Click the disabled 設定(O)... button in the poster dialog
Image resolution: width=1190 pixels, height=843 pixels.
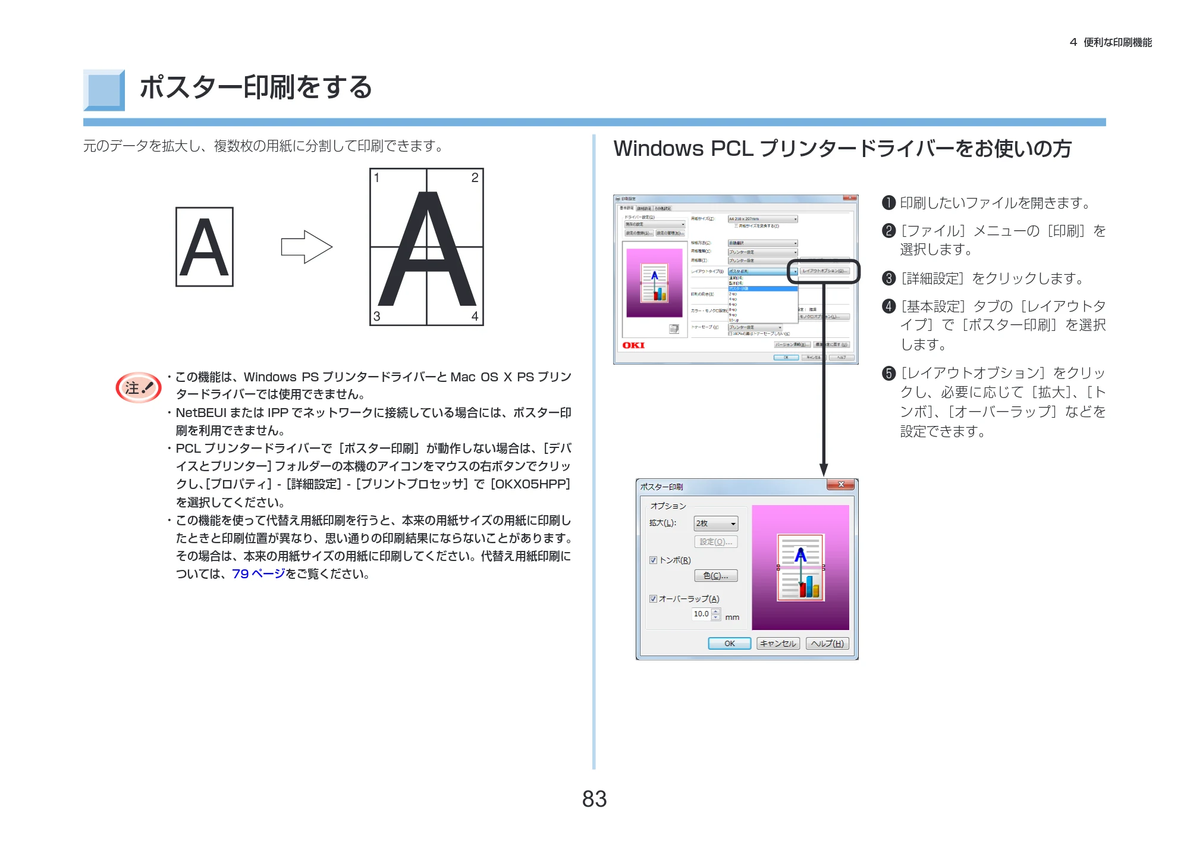coord(716,541)
